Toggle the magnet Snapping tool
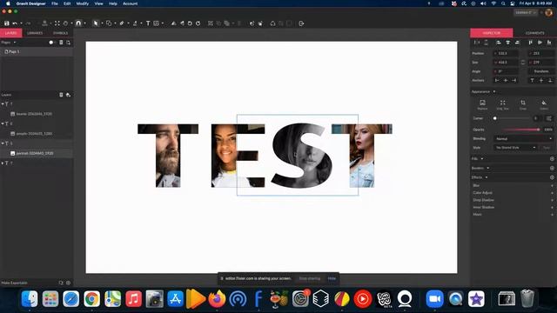557x313 pixels. (x=78, y=23)
